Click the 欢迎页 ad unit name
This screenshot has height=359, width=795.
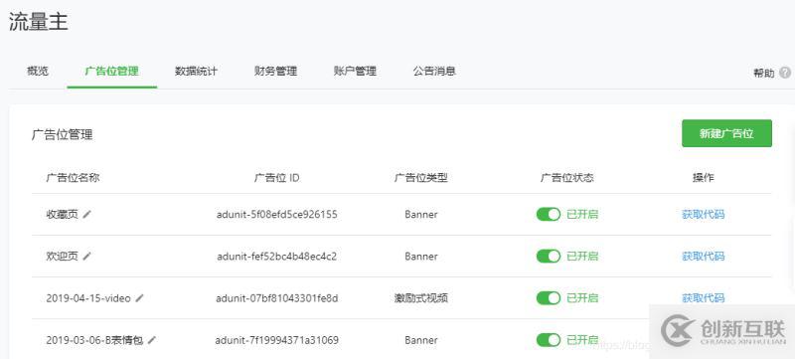click(63, 256)
